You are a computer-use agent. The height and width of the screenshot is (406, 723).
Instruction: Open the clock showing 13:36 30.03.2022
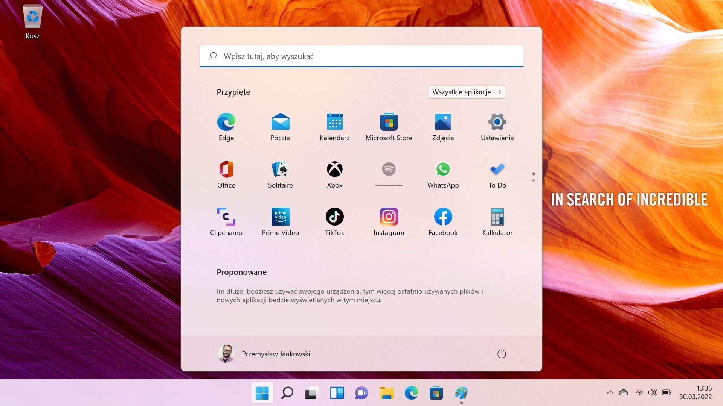coord(696,392)
